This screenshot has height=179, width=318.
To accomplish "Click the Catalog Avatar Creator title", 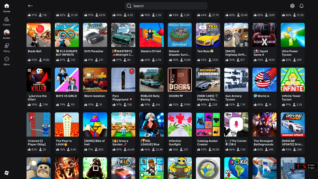I will (207, 143).
